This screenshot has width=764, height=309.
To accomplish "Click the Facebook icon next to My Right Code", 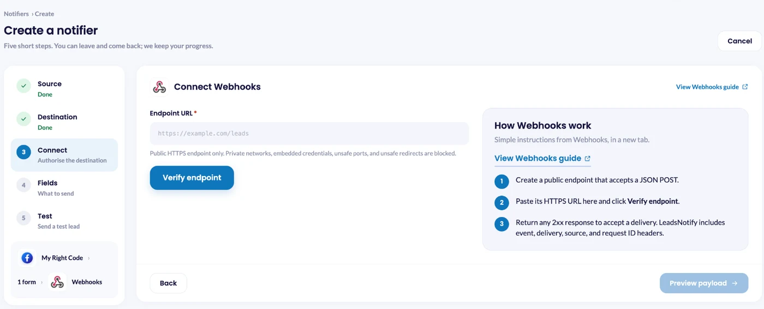I will click(27, 258).
